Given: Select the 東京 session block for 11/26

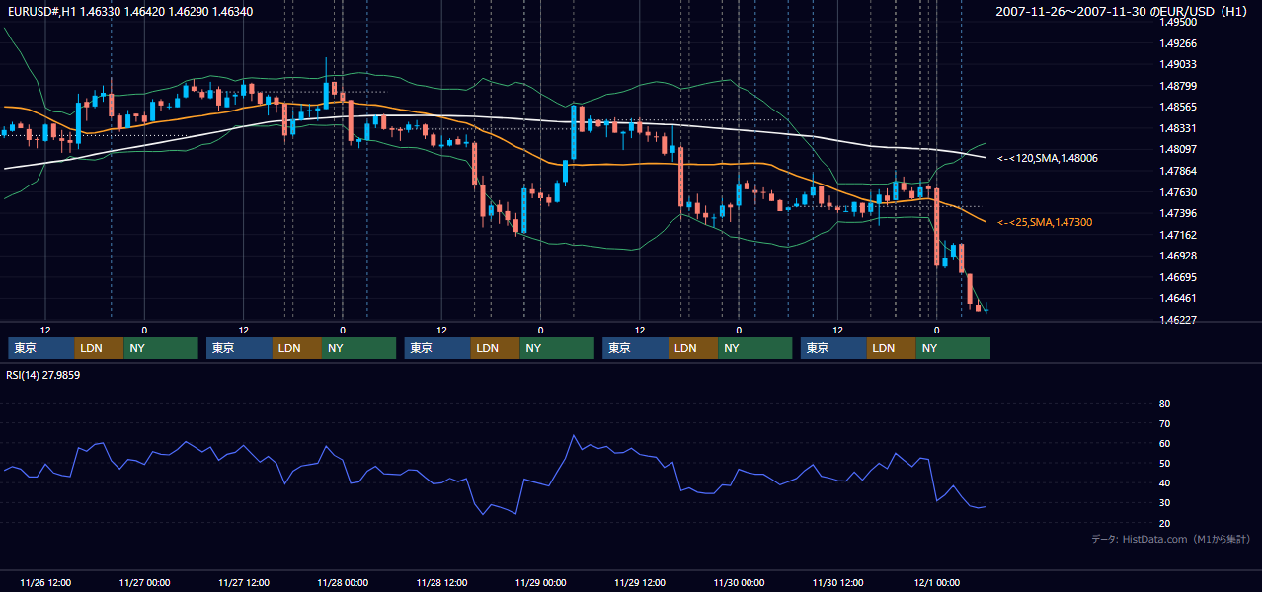Looking at the screenshot, I should [x=41, y=348].
